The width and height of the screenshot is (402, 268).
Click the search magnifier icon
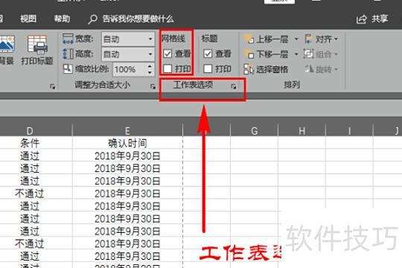coord(92,19)
